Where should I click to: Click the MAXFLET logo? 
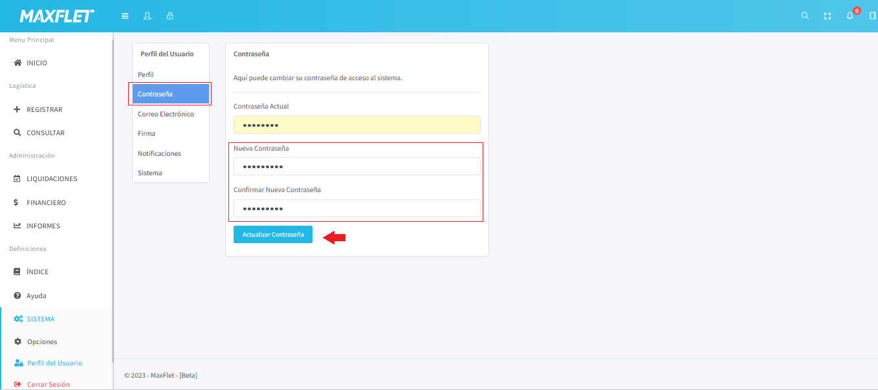[x=57, y=16]
